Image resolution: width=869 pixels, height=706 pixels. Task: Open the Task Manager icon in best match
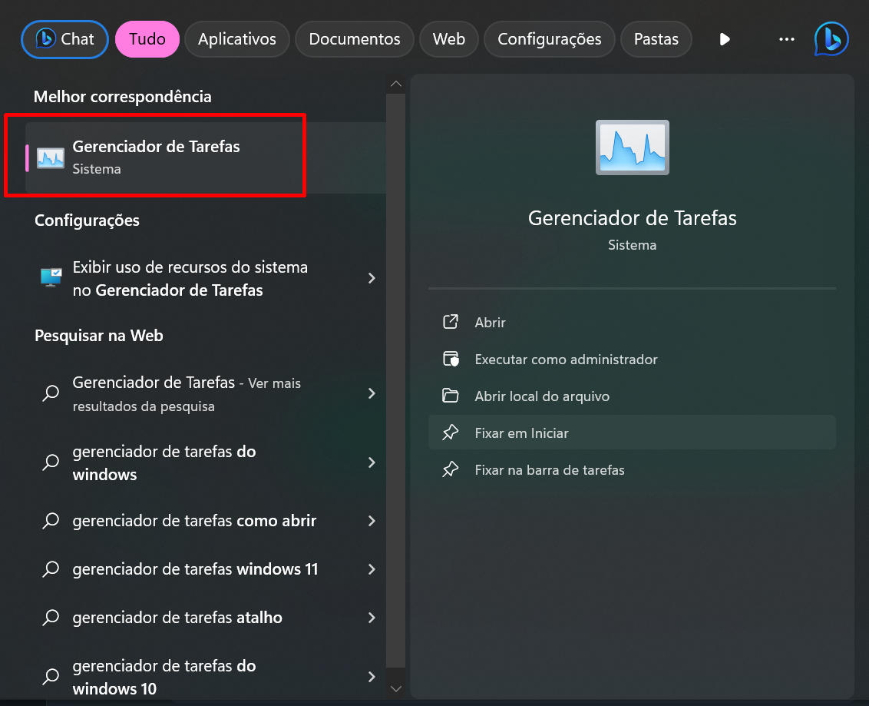pos(51,157)
